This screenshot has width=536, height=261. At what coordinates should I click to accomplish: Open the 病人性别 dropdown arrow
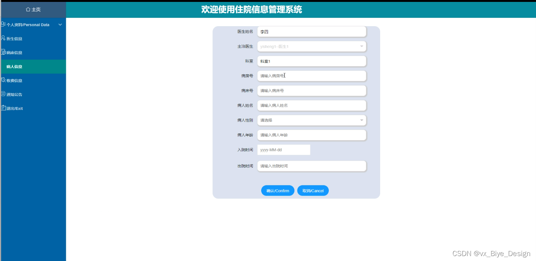[x=361, y=120]
